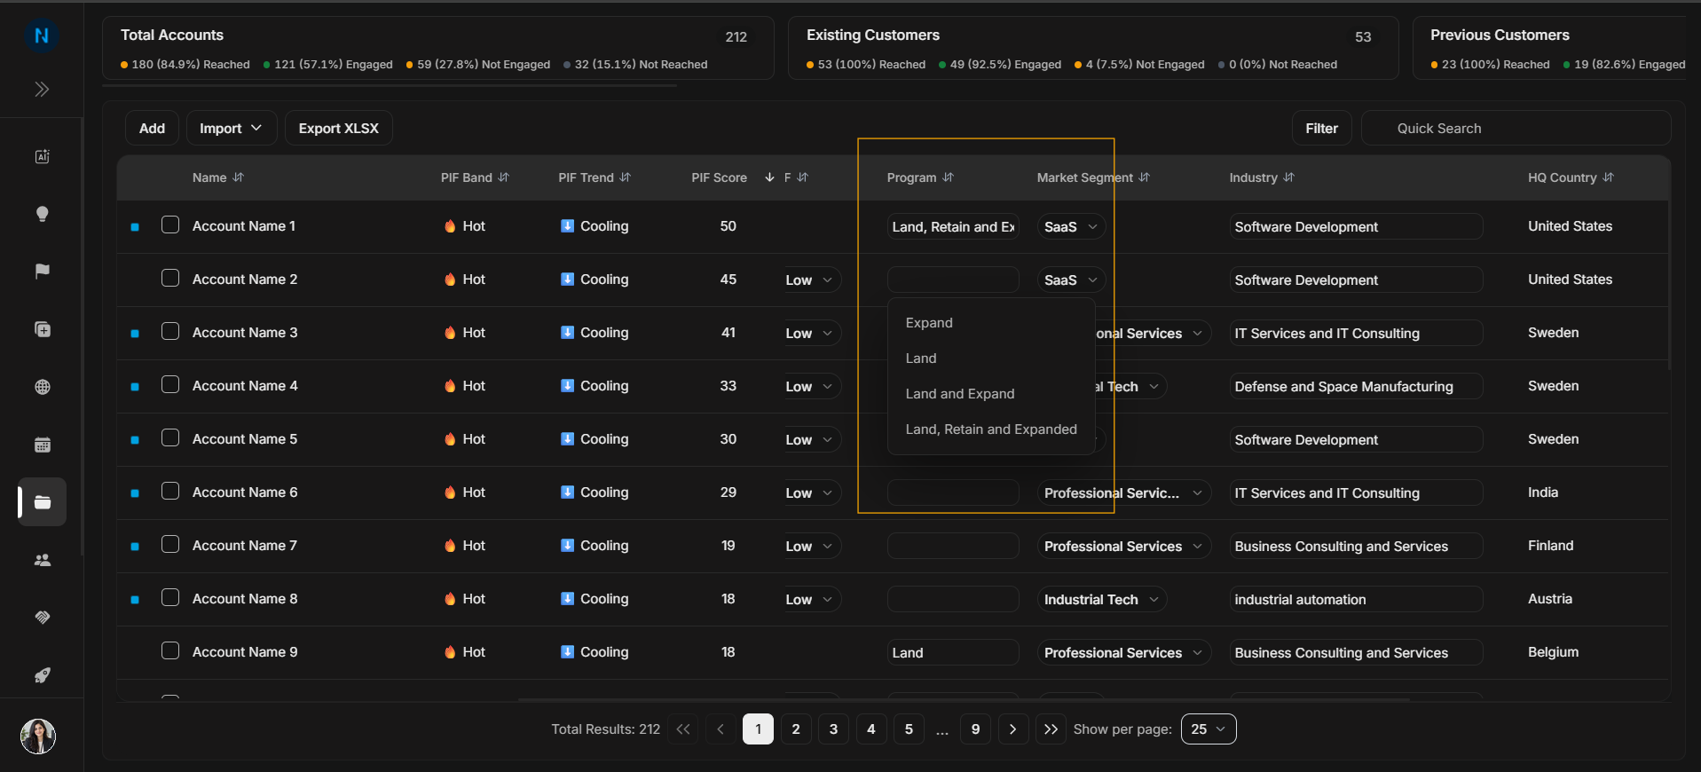Open the lightbulb insights icon
1701x772 pixels.
pyautogui.click(x=42, y=214)
